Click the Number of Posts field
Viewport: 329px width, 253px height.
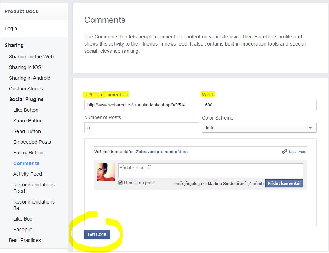coord(141,128)
